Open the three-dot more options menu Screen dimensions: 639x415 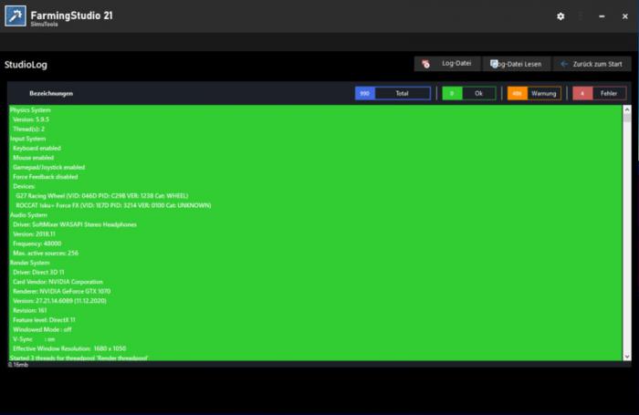pyautogui.click(x=581, y=16)
